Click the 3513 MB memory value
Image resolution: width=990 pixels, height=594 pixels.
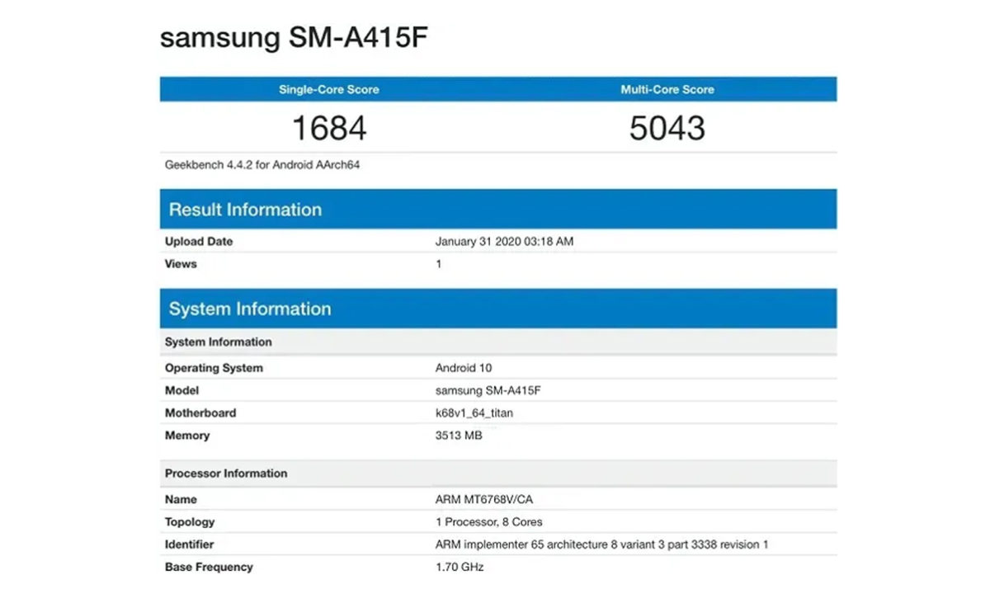(x=459, y=436)
